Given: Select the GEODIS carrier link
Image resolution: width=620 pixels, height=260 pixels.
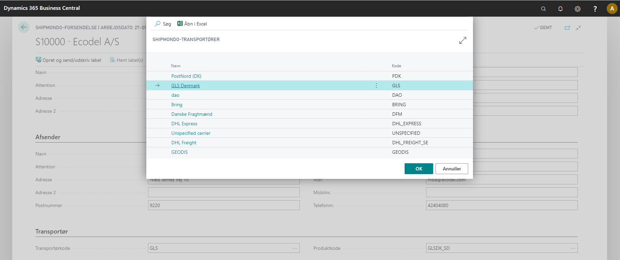Looking at the screenshot, I should click(x=179, y=152).
